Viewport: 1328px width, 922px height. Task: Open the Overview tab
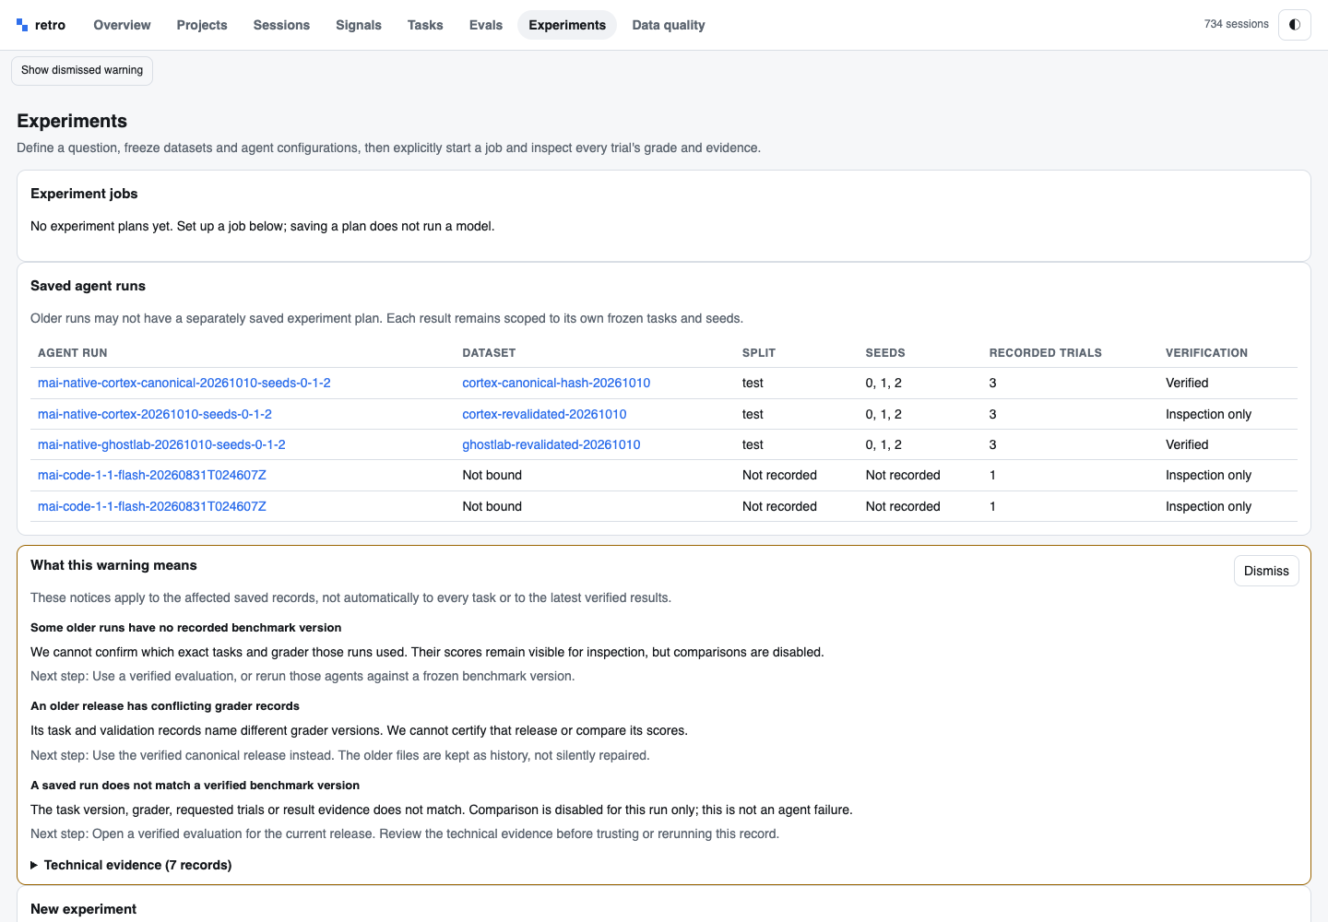coord(122,25)
